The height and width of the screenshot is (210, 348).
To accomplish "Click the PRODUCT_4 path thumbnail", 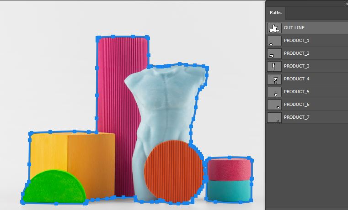I will pos(274,79).
